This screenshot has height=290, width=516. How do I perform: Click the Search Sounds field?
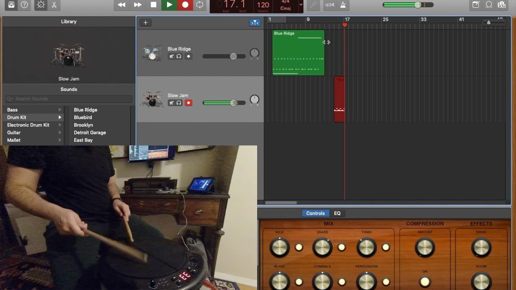coord(69,99)
